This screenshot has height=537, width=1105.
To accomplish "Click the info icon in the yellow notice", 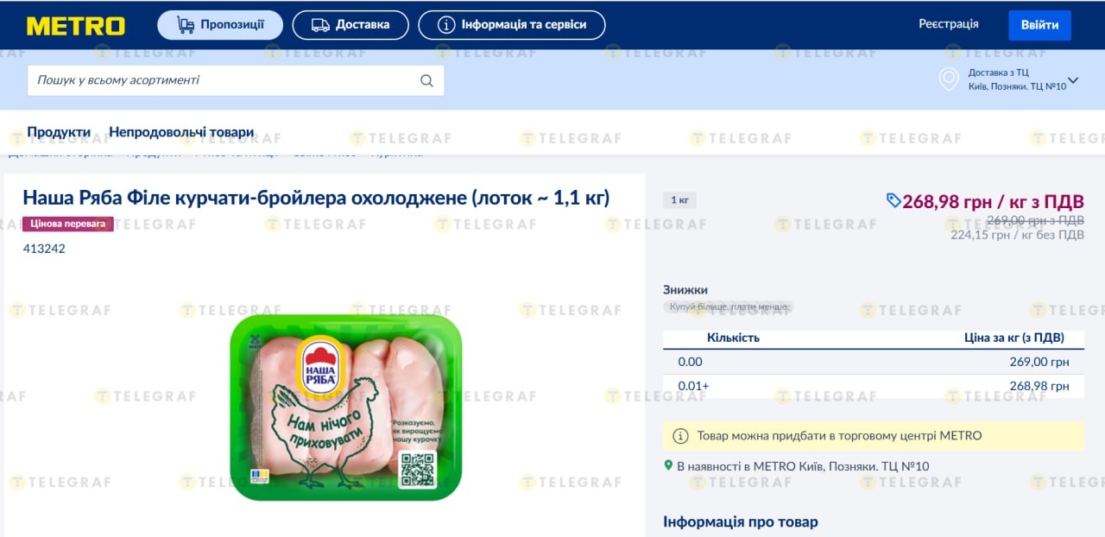I will (x=680, y=436).
